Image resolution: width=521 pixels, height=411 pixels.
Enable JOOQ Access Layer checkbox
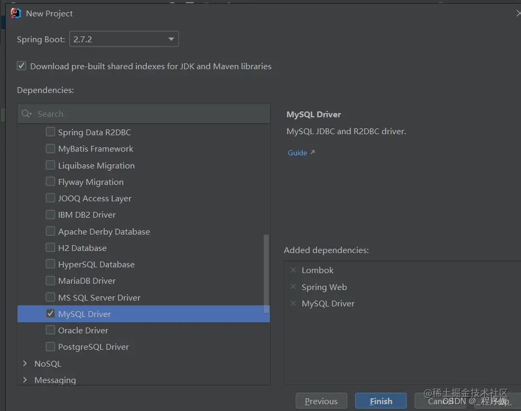click(x=50, y=198)
